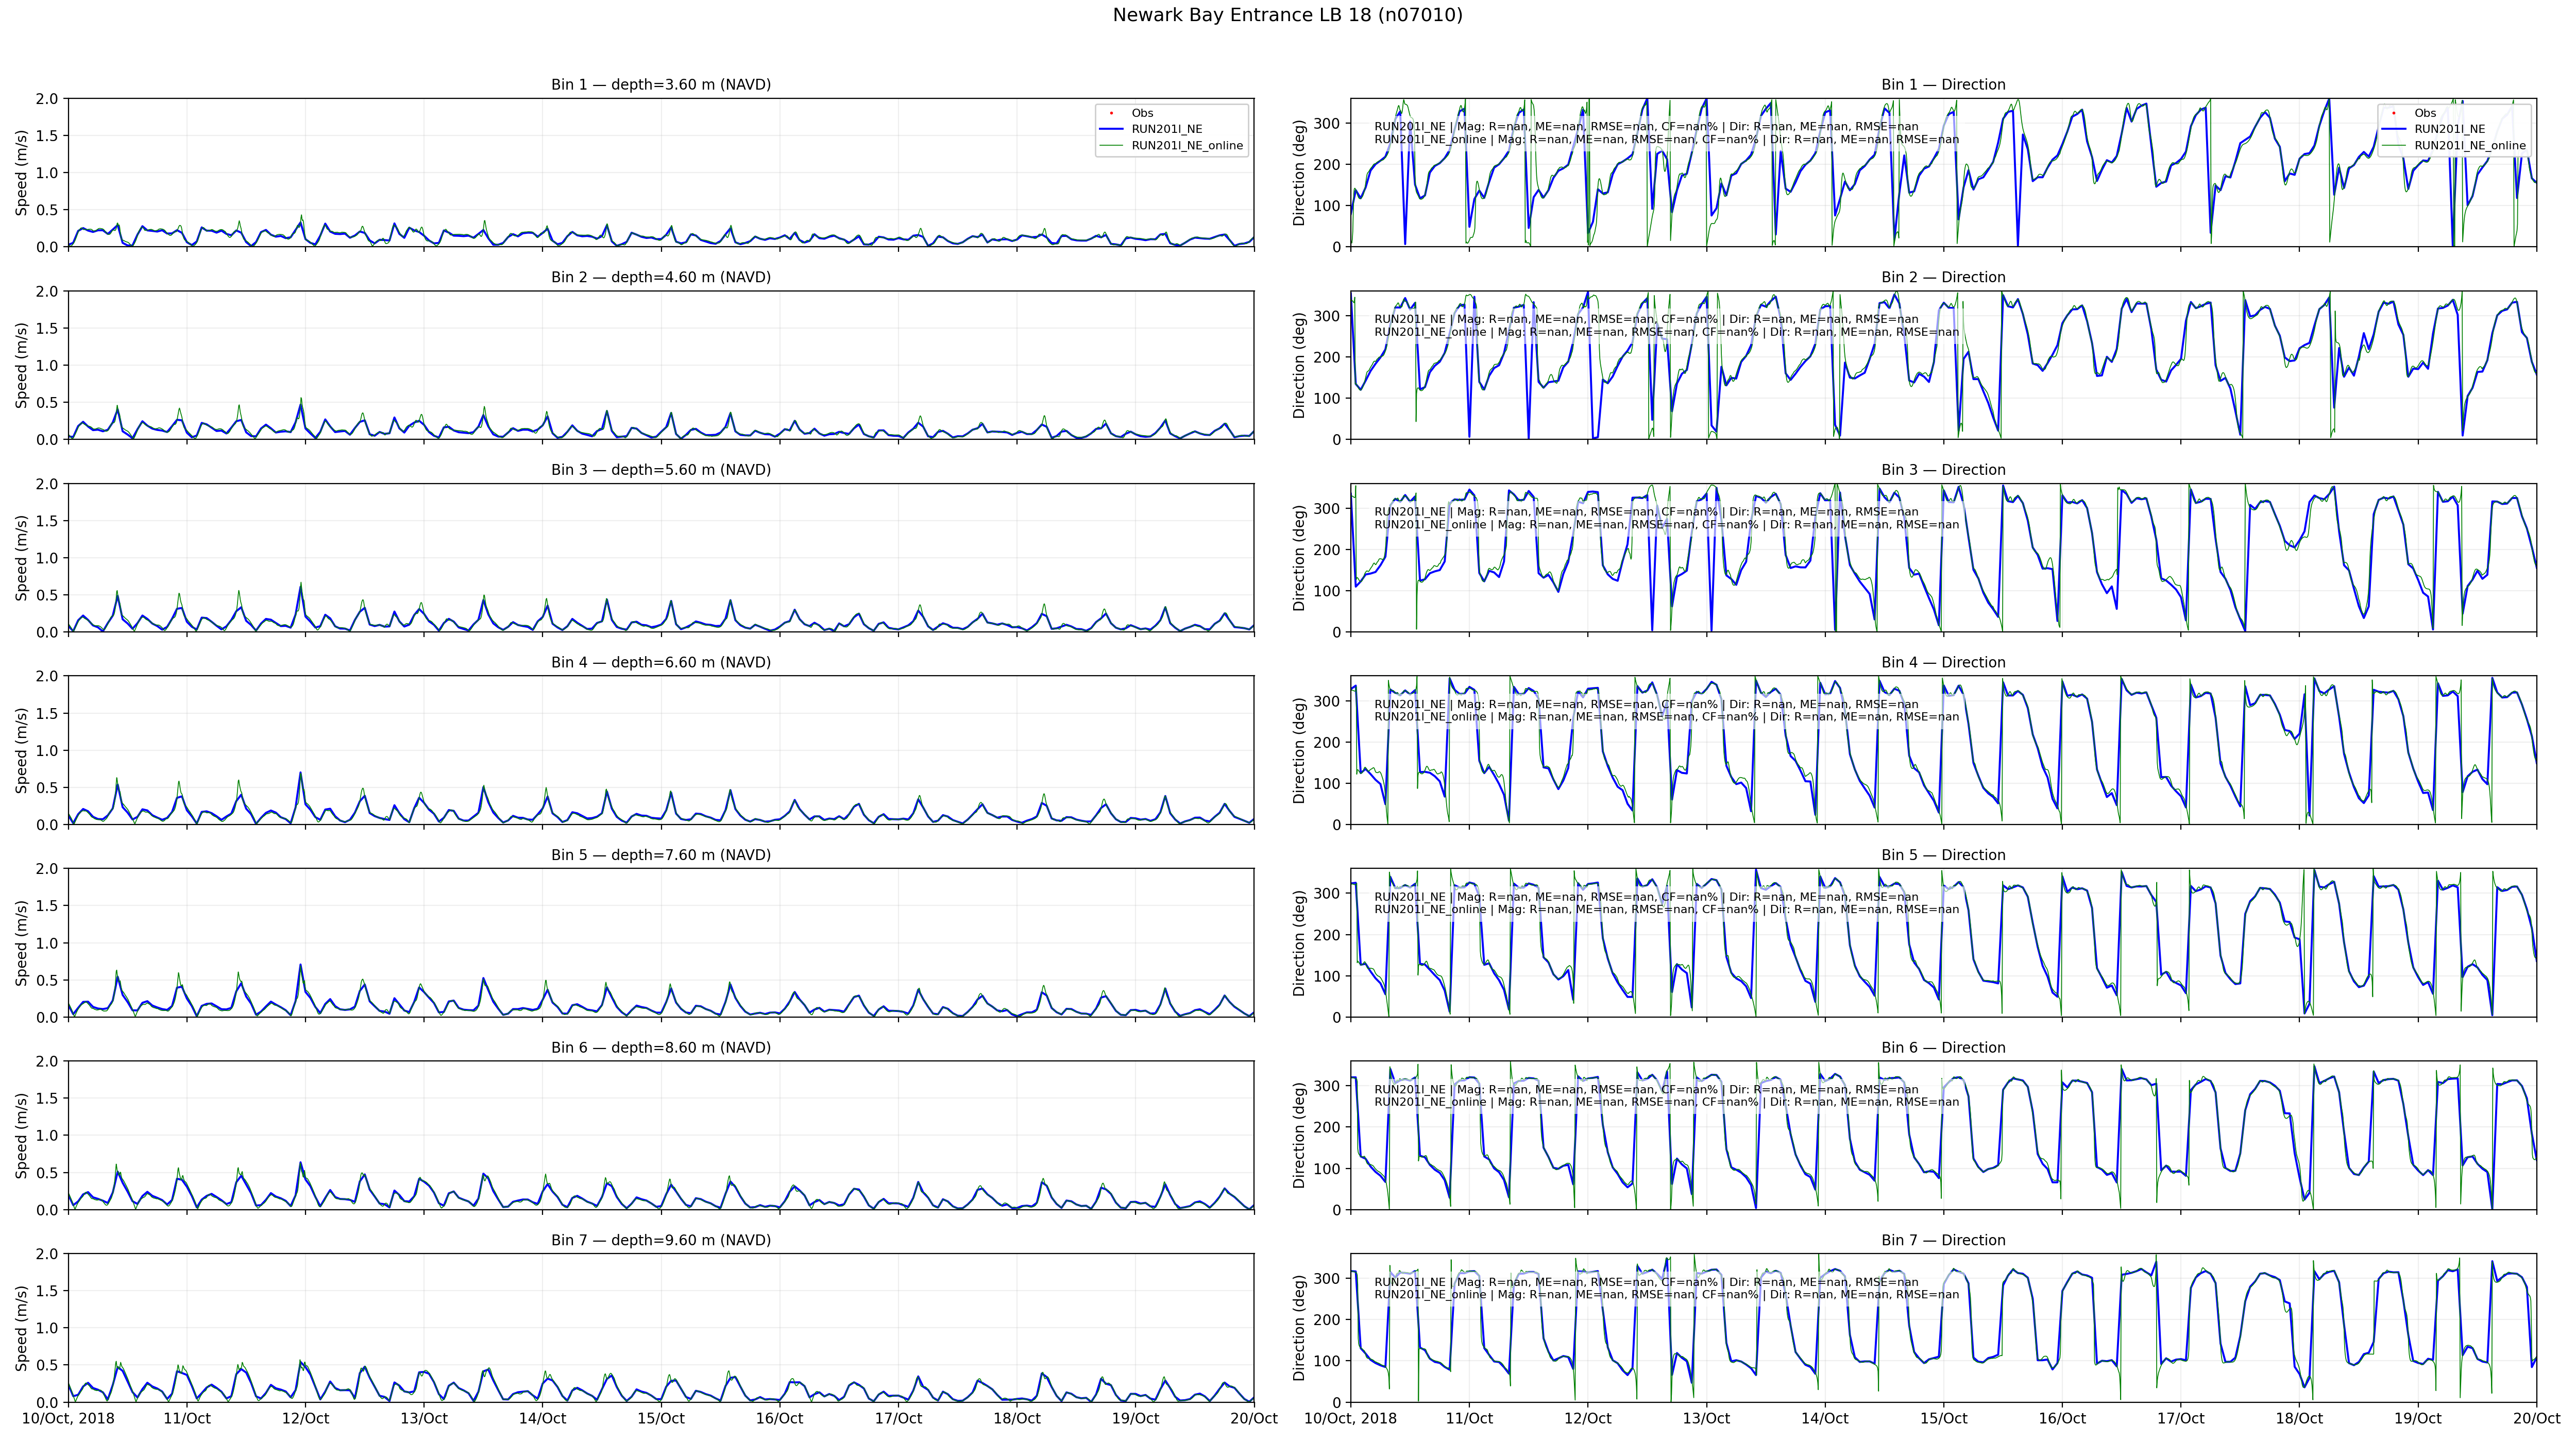Select the R=nan statistics annotation in Bin 4 Direction

click(x=1666, y=711)
